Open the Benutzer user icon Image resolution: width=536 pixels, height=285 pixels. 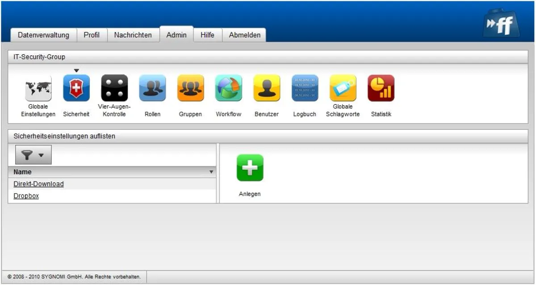(267, 88)
